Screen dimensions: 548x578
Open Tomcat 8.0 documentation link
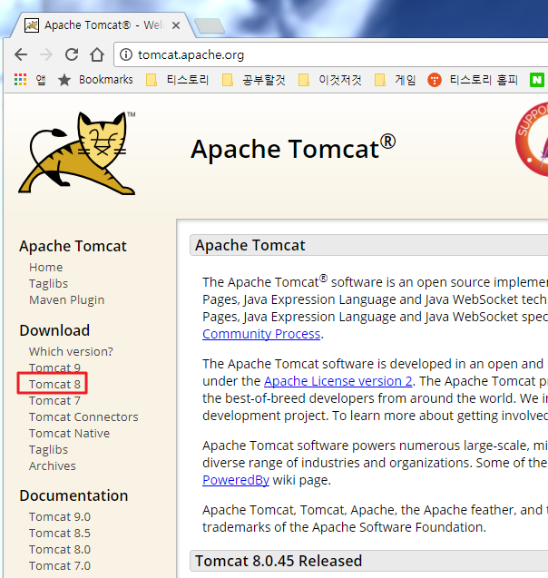(x=60, y=550)
